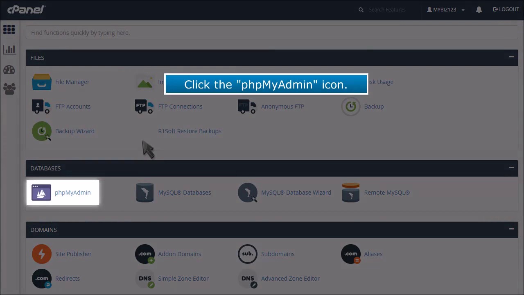The width and height of the screenshot is (524, 295).
Task: Collapse the DOMAINS section
Action: pos(511,229)
